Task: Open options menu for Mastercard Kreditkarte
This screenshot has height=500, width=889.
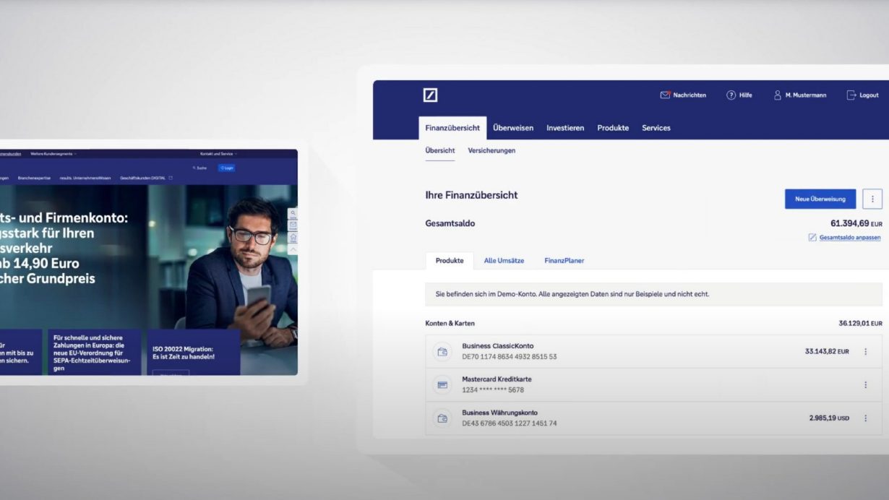Action: (865, 385)
